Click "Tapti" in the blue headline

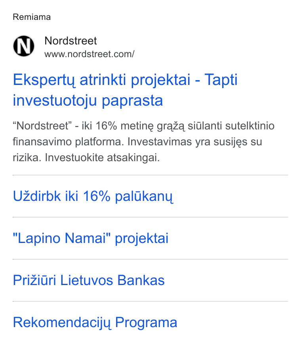tap(221, 80)
